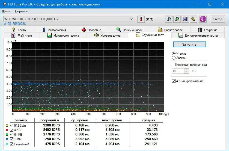
Task: Click the 9200 IOPS value
Action: point(51,125)
